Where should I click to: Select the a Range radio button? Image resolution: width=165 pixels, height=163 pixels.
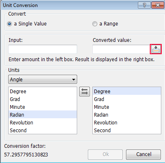[x=105, y=24]
